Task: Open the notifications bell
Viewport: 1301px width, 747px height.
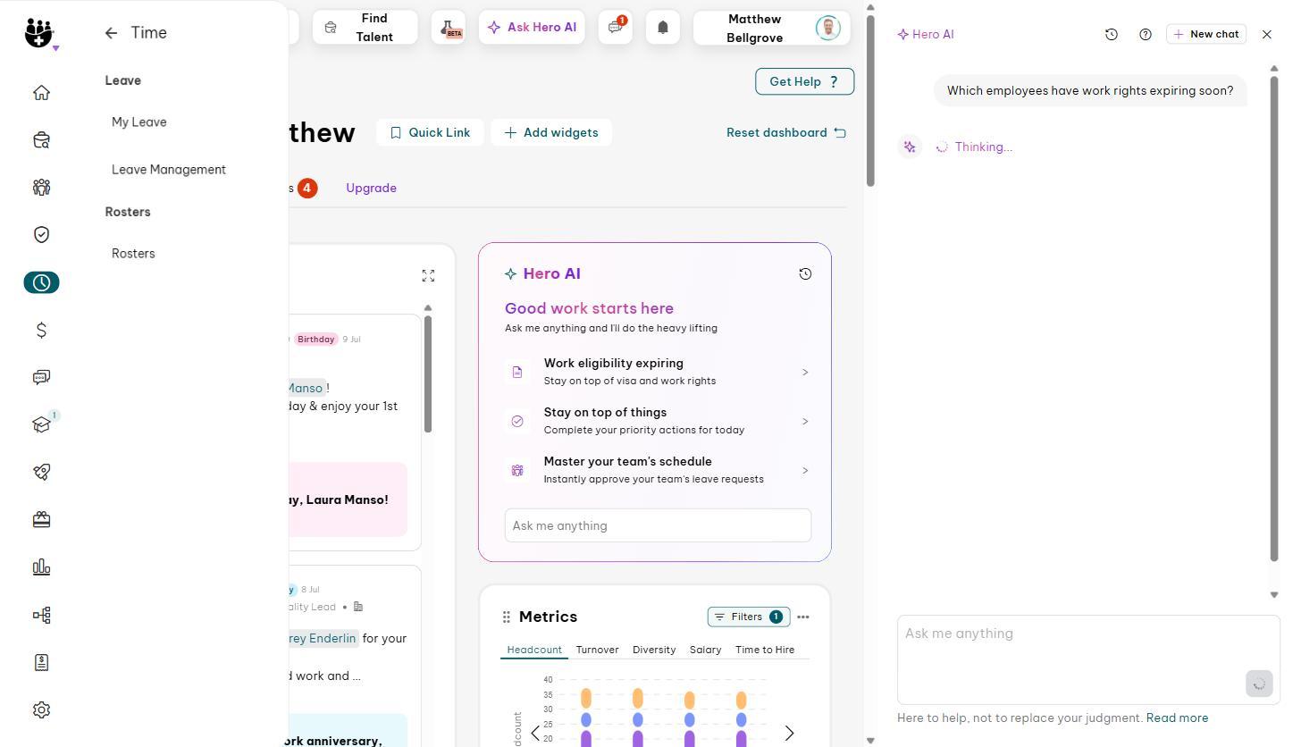Action: pos(663,28)
